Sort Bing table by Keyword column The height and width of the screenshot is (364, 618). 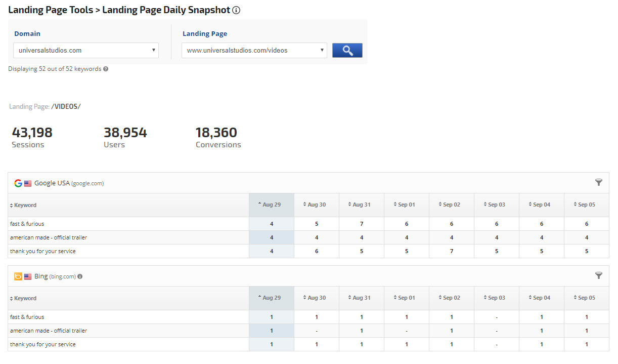tap(23, 298)
